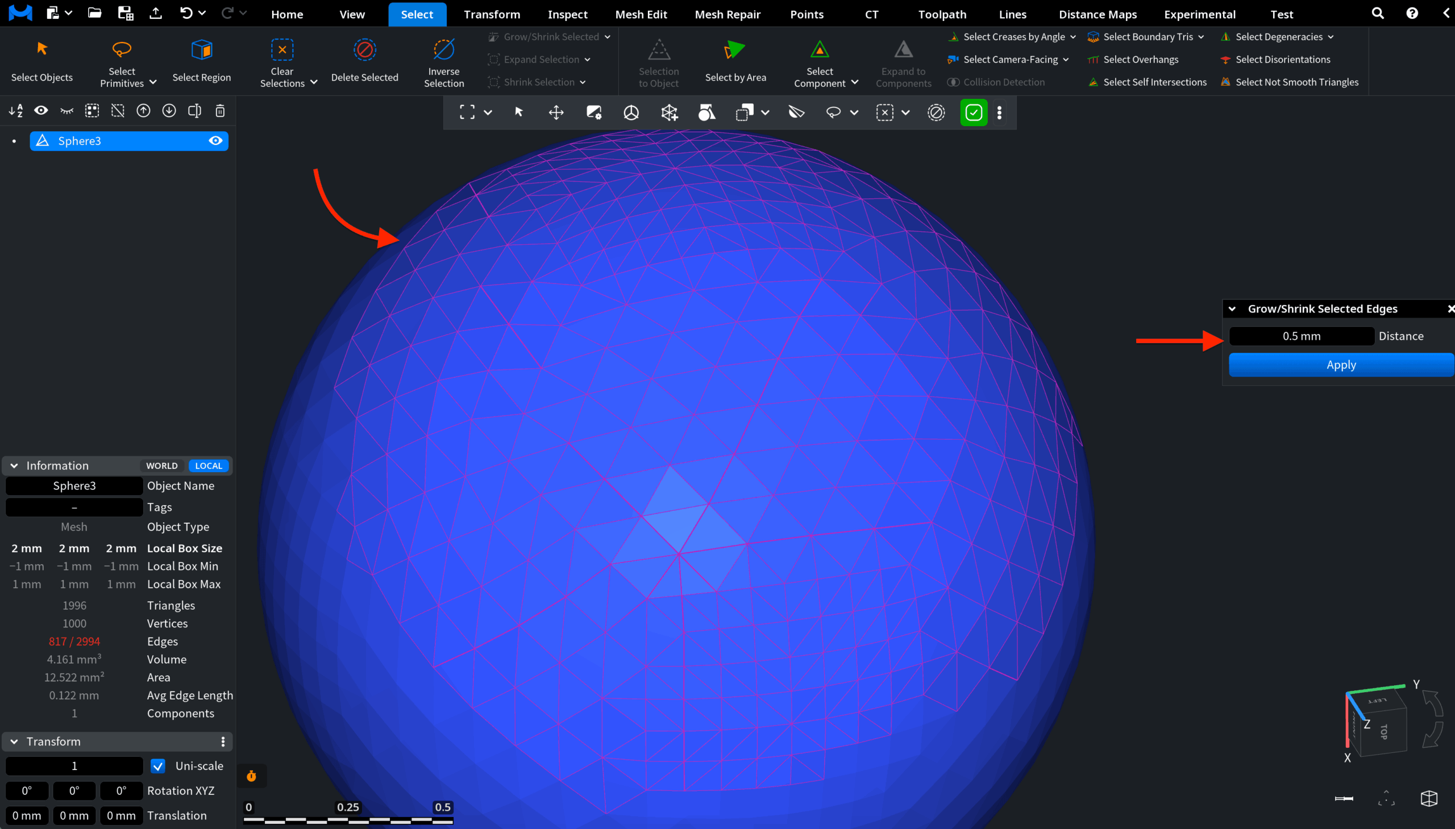Click the Select Overhangs icon
Screen dimensions: 1455x829
click(1093, 60)
